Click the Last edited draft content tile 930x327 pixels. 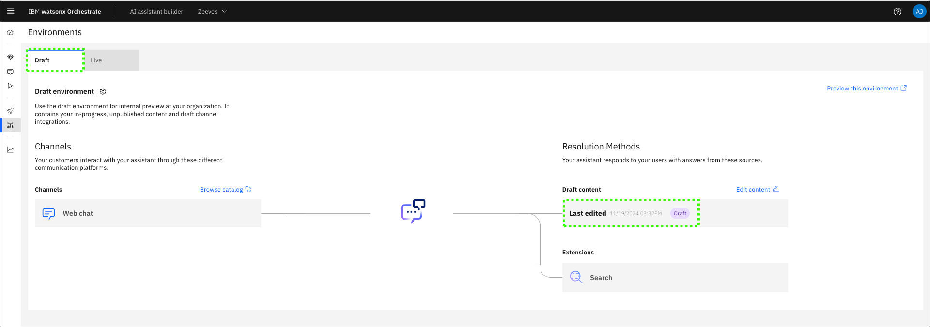631,213
